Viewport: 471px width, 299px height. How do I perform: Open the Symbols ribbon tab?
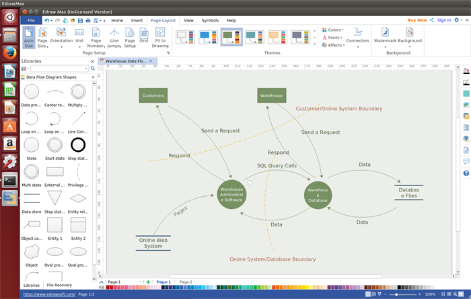tap(210, 21)
